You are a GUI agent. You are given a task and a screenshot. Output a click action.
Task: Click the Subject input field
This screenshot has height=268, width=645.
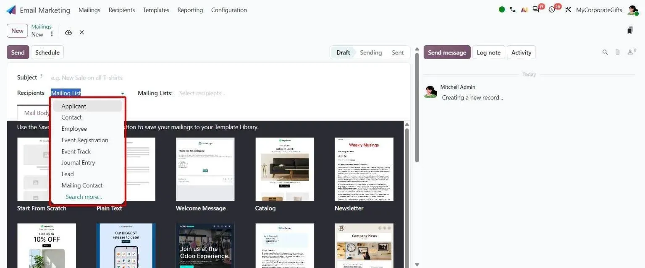click(x=227, y=78)
